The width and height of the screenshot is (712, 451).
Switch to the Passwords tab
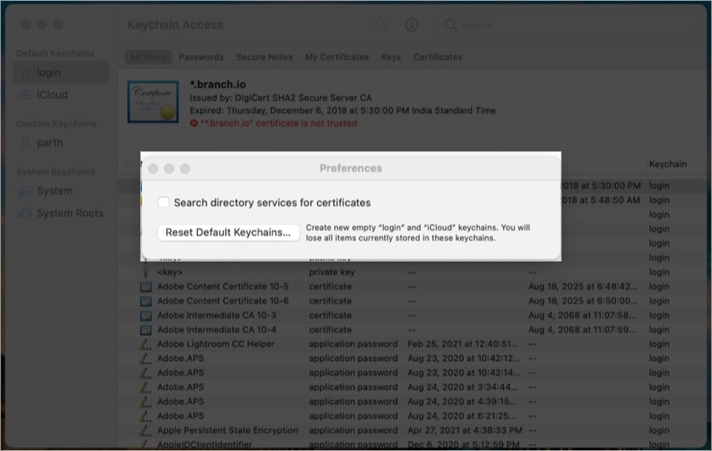[x=201, y=57]
